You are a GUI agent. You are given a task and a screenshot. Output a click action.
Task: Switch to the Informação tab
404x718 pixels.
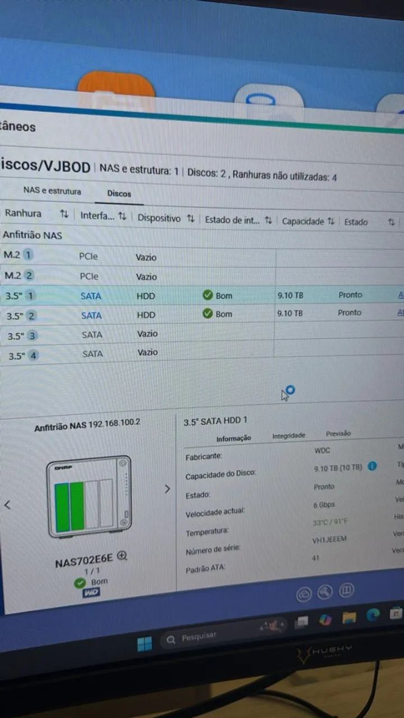233,438
